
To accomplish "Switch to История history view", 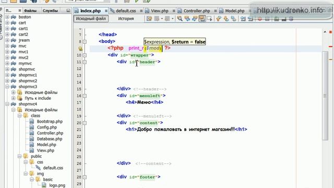I will tap(126, 19).
